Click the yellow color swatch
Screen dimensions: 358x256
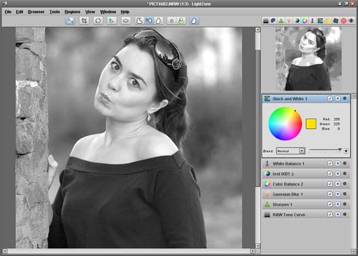click(x=311, y=124)
